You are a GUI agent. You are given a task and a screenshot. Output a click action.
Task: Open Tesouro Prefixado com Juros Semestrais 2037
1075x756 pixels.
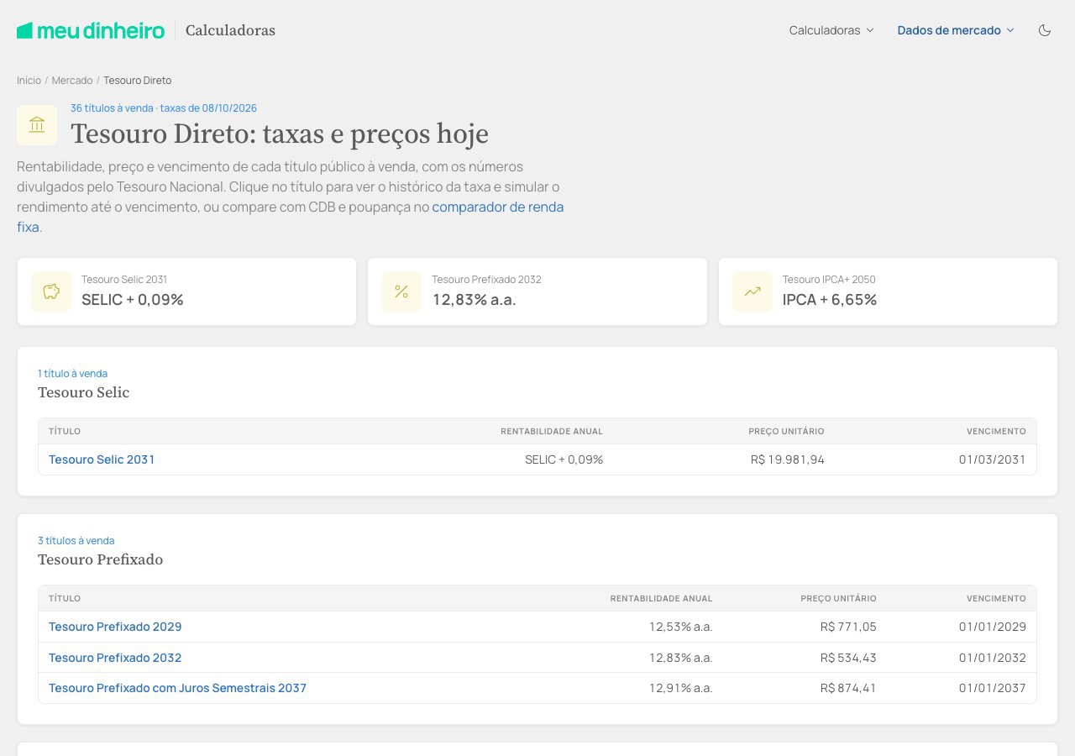point(177,688)
